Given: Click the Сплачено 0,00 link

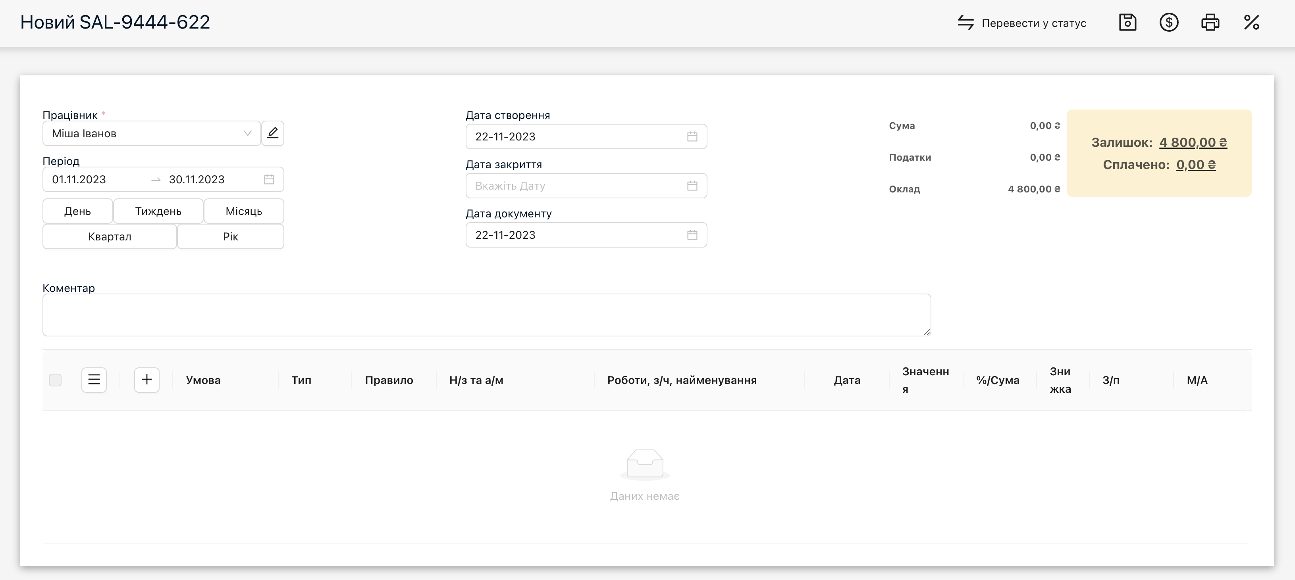Looking at the screenshot, I should coord(1195,165).
